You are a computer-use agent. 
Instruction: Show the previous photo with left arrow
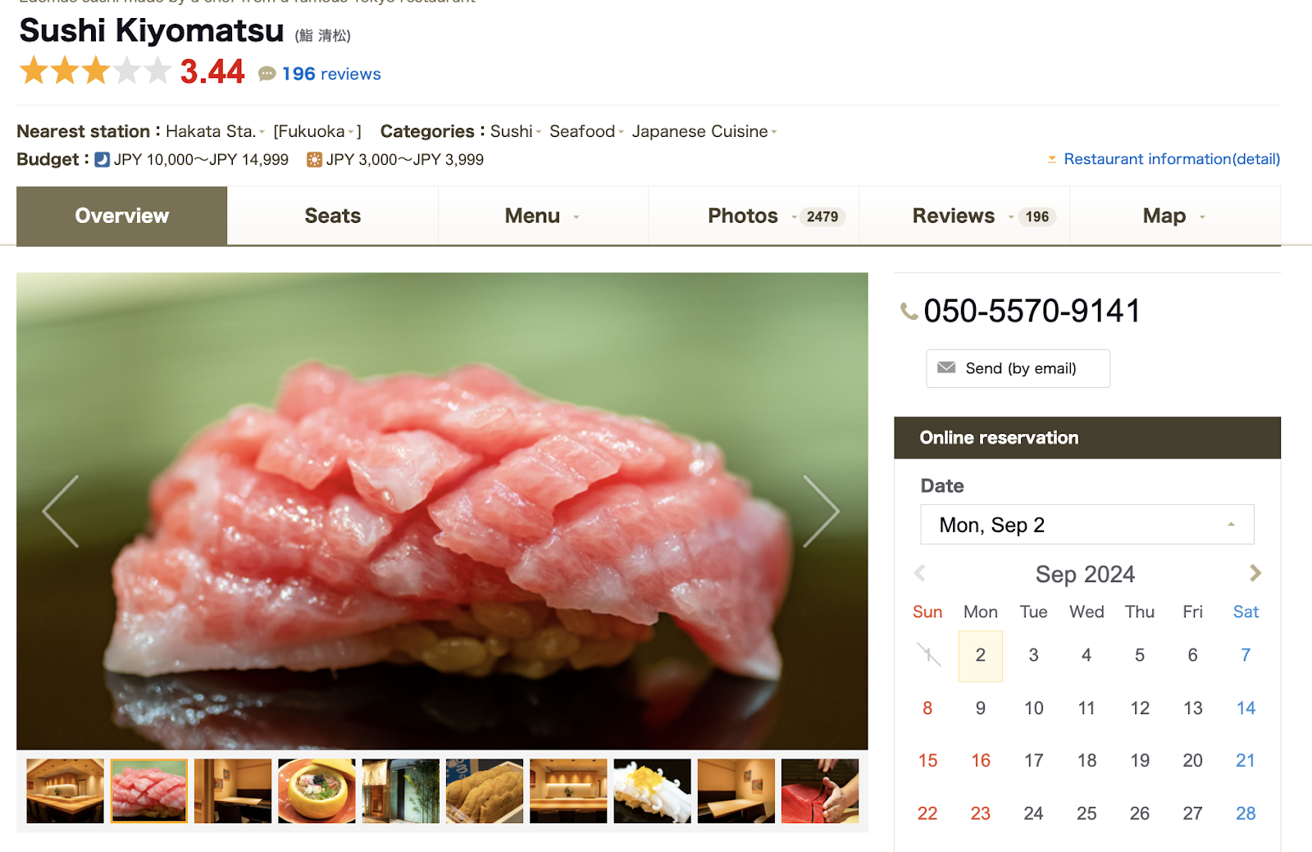(61, 511)
